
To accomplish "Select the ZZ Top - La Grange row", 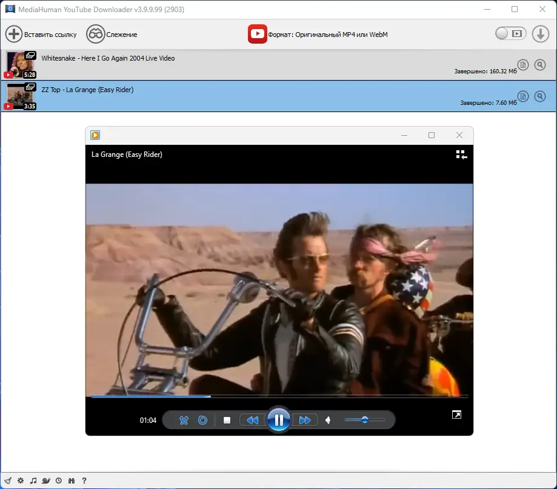I will point(279,96).
